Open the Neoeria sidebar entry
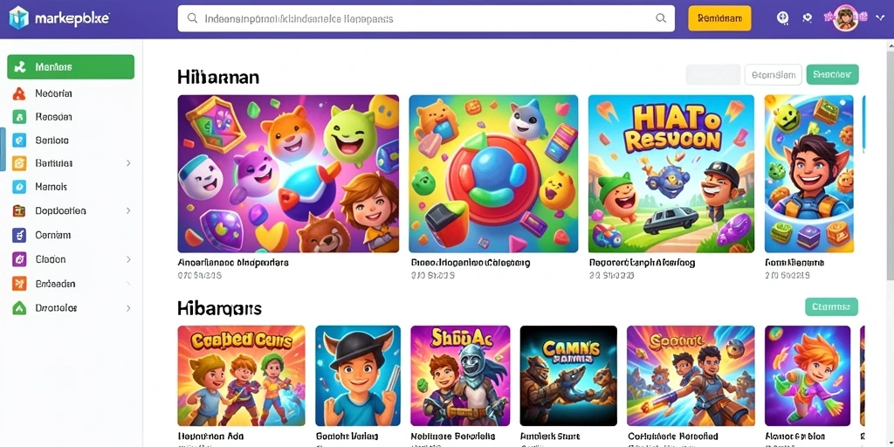Screen dimensions: 894x447 coord(53,93)
